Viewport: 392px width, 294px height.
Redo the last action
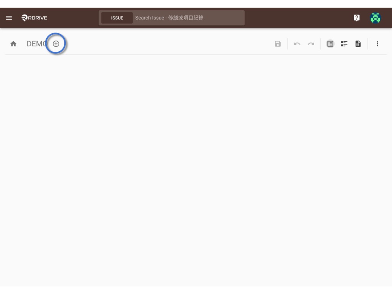(311, 44)
